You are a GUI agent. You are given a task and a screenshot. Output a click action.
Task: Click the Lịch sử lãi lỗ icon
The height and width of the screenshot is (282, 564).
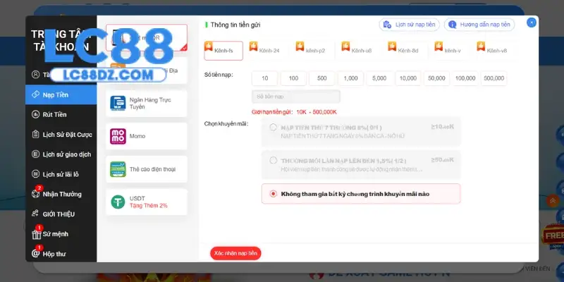(x=35, y=174)
